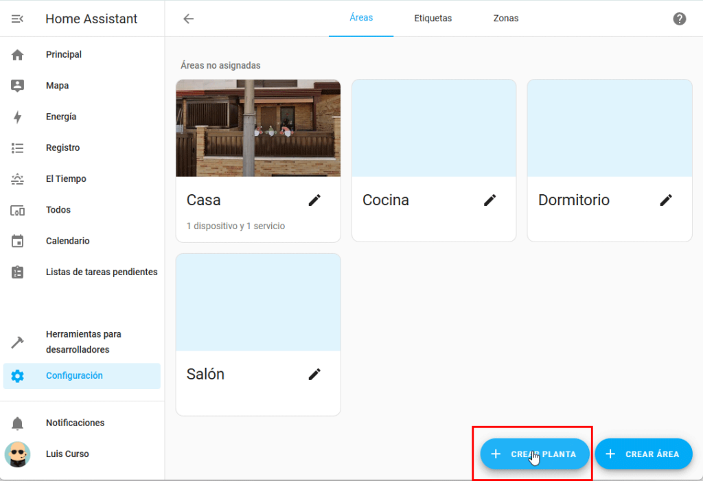The width and height of the screenshot is (703, 481).
Task: Open Mapa in the sidebar
Action: pyautogui.click(x=57, y=86)
